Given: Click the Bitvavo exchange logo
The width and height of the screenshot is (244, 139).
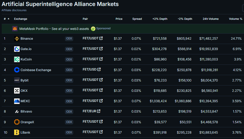Looking at the screenshot, I should (17, 111).
